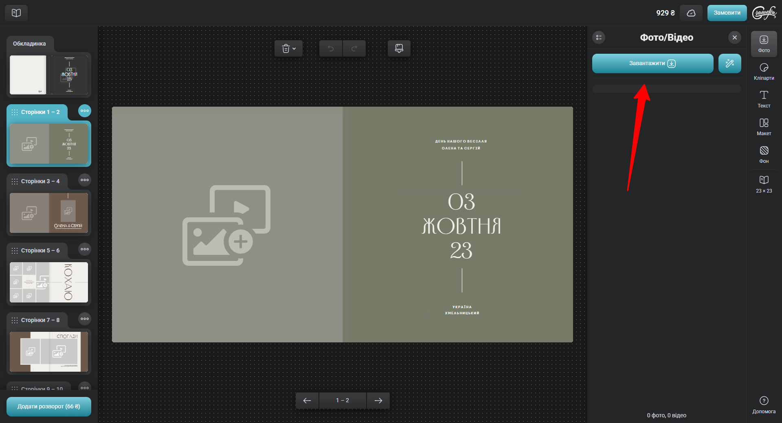
Task: Switch to the Фото tab in the sidebar
Action: tap(764, 44)
